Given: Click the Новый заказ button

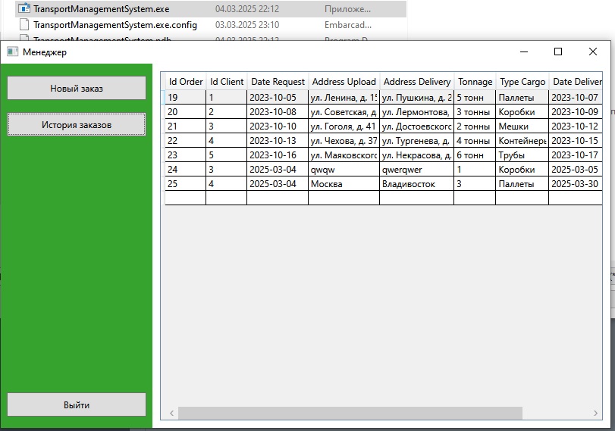Looking at the screenshot, I should [x=76, y=88].
